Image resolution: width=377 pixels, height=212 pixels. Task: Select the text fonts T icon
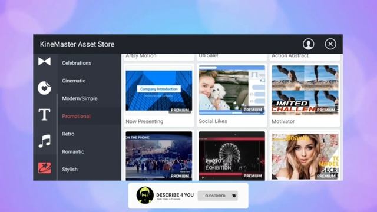(45, 114)
